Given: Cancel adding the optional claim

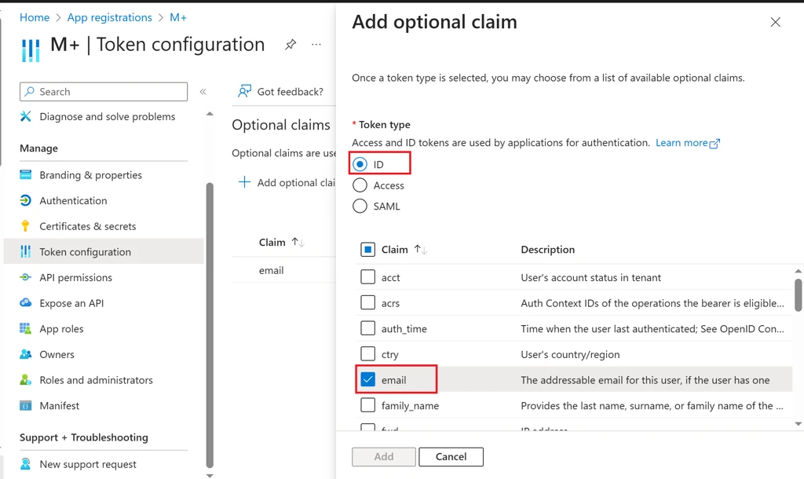Looking at the screenshot, I should 451,456.
